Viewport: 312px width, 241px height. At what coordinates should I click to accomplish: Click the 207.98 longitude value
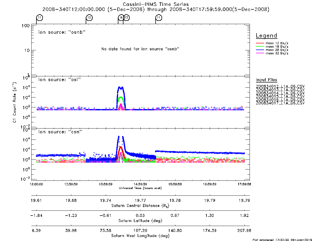coord(244,231)
